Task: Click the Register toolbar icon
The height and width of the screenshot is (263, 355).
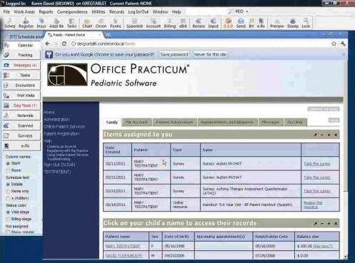Action: [26, 23]
